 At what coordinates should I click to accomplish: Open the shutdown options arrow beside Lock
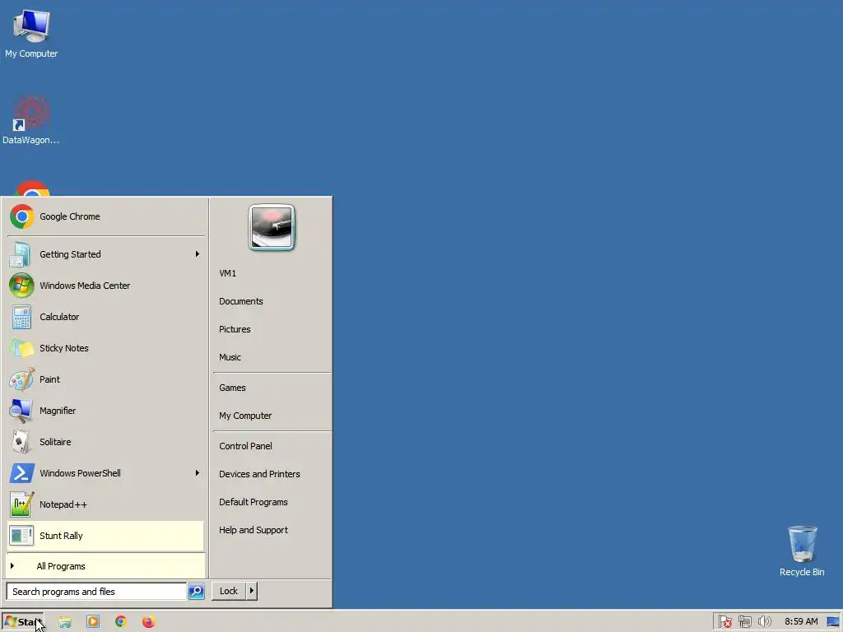251,591
